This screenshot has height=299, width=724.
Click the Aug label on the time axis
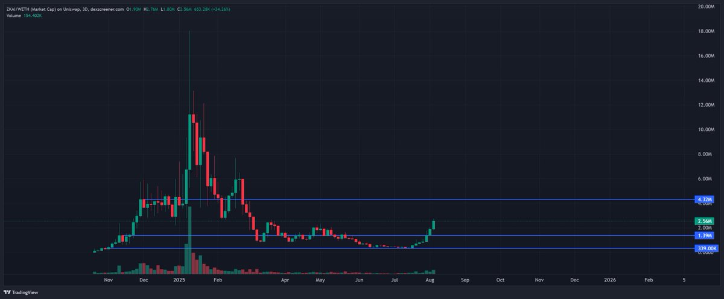pyautogui.click(x=430, y=280)
